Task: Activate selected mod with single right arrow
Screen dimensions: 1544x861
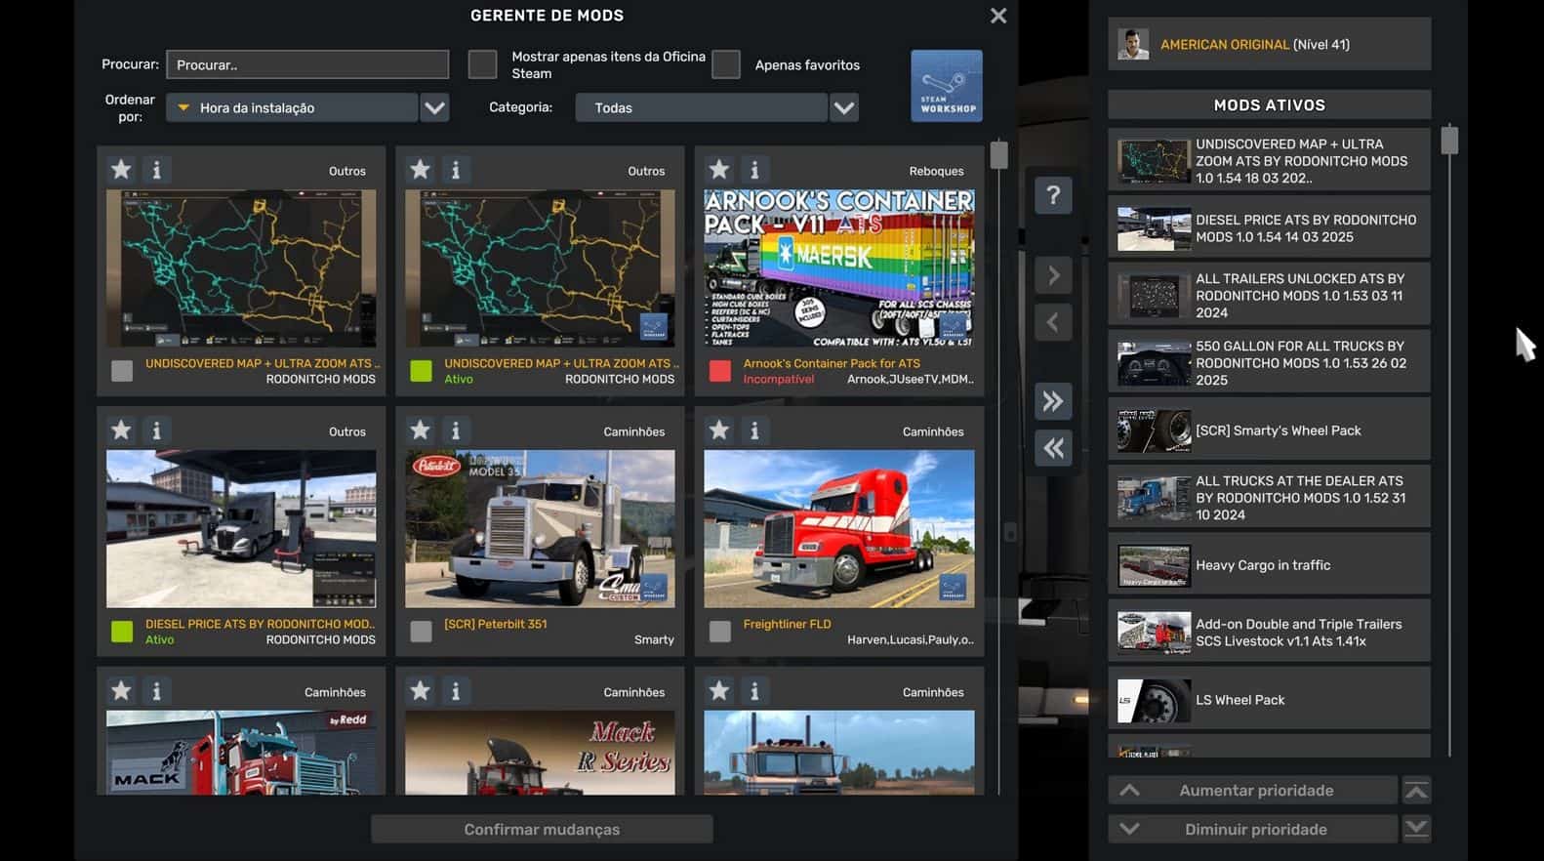Action: [x=1053, y=276]
